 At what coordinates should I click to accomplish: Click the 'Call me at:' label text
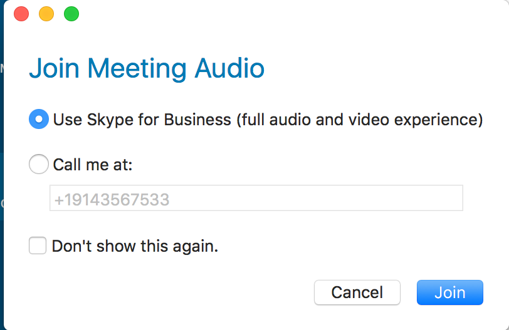pyautogui.click(x=93, y=165)
